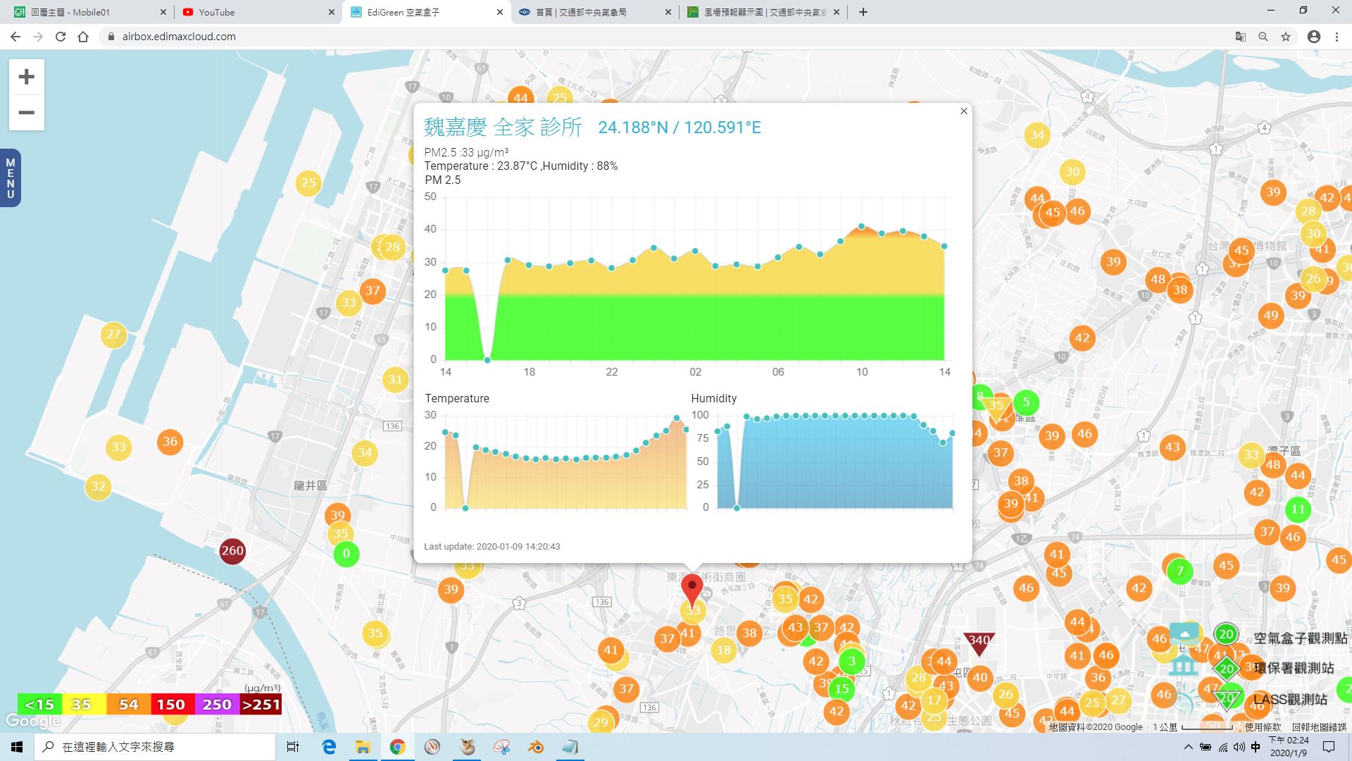
Task: Open Task View on the taskbar
Action: [293, 747]
